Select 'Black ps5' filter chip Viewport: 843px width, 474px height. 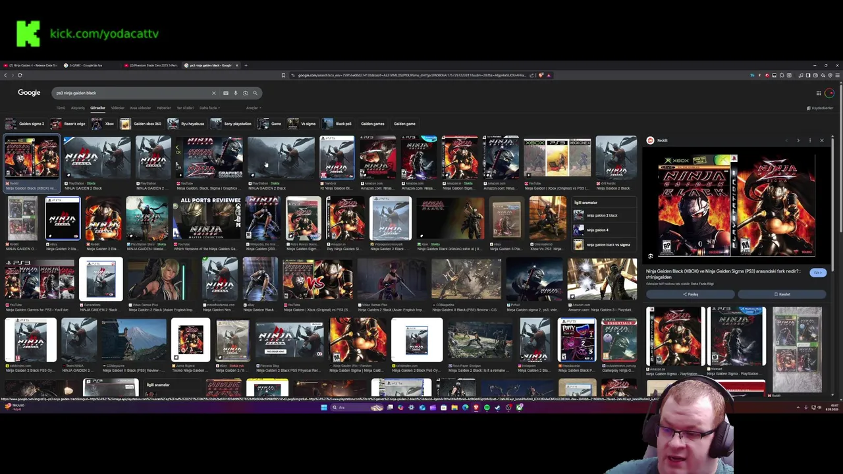[x=337, y=124]
